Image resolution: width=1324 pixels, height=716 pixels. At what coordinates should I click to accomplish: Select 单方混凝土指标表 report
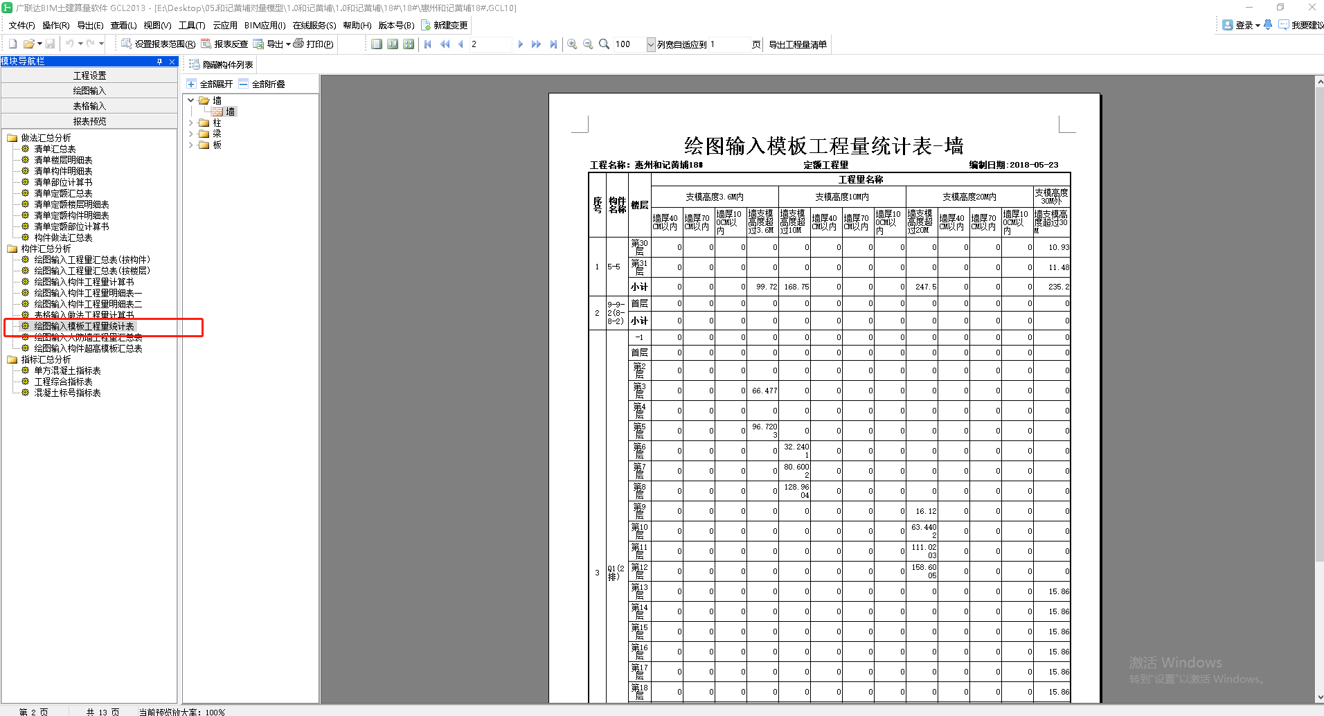pyautogui.click(x=67, y=370)
